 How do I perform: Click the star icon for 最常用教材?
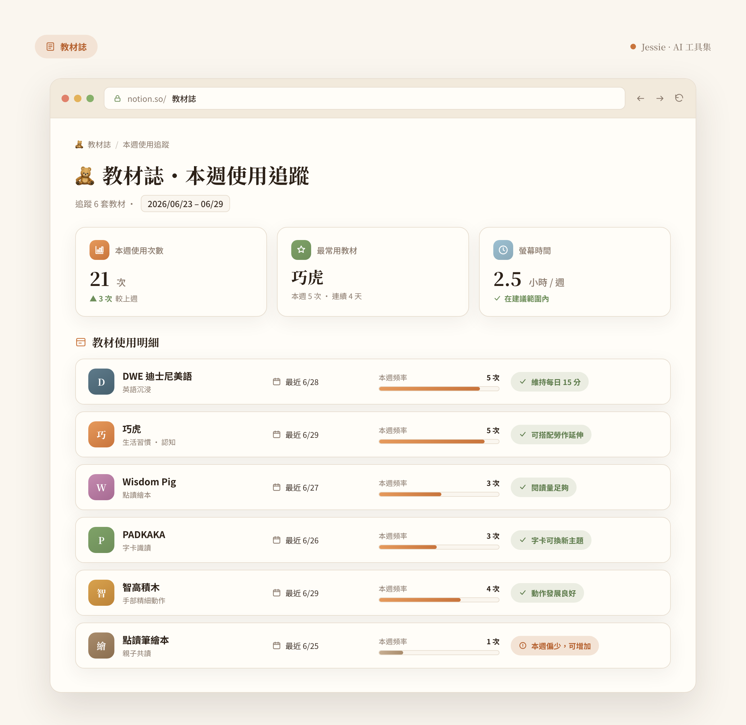tap(301, 250)
